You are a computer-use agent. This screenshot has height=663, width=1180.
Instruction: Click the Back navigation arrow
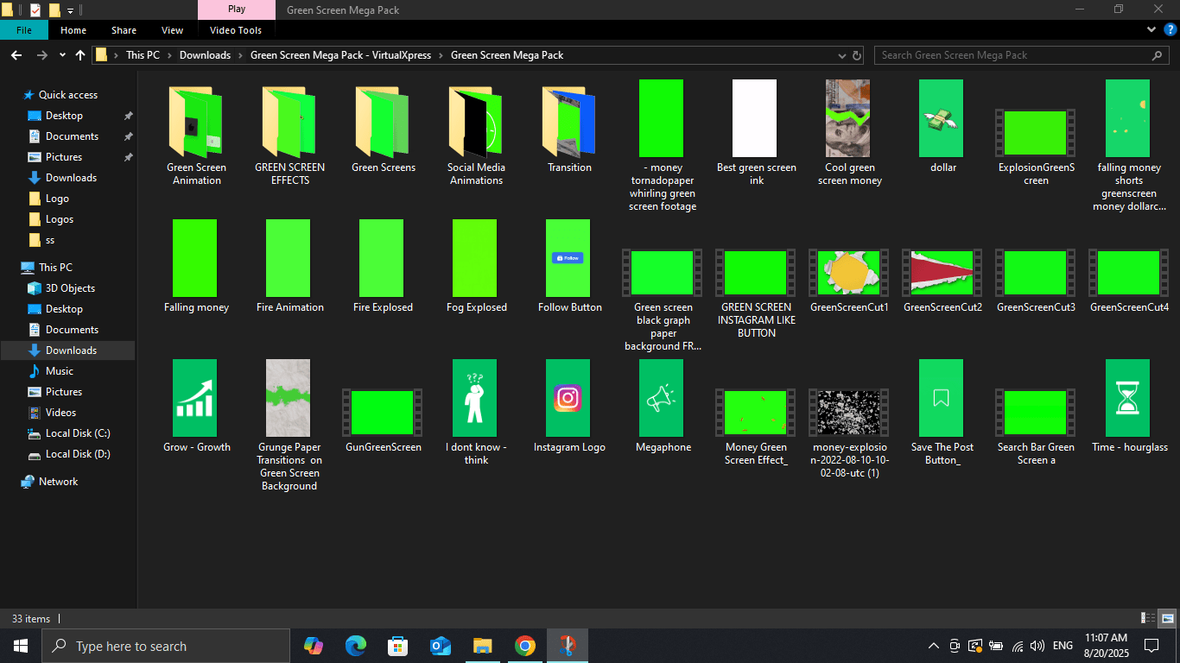(16, 55)
